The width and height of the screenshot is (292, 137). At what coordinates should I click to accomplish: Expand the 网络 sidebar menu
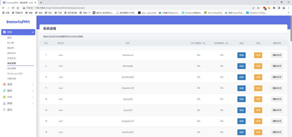(x=18, y=103)
